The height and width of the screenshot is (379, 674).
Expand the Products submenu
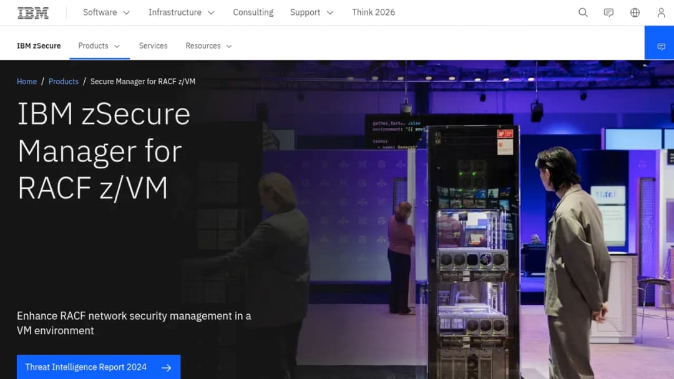coord(99,46)
